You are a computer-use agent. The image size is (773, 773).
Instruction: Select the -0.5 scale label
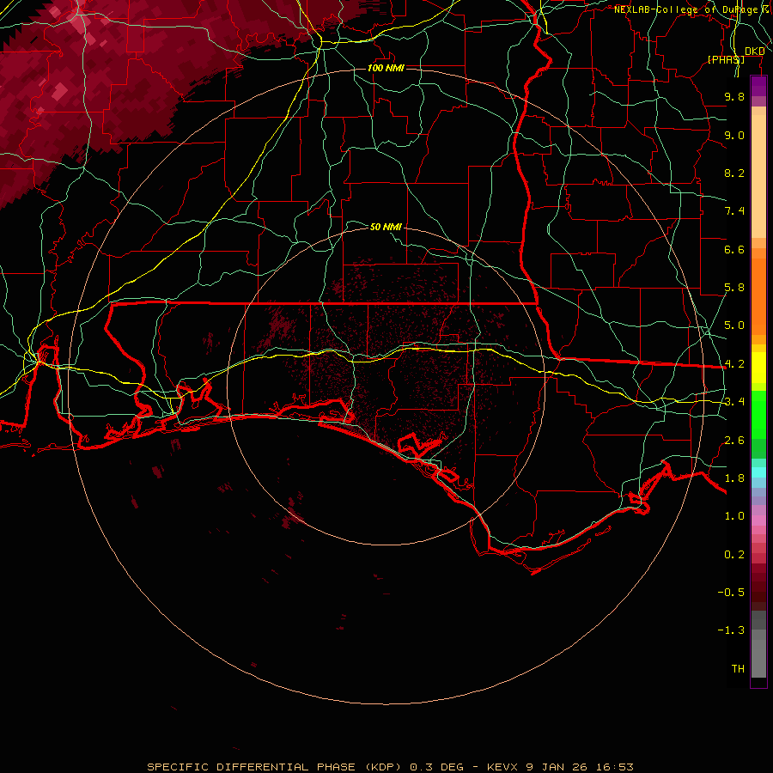pyautogui.click(x=731, y=593)
